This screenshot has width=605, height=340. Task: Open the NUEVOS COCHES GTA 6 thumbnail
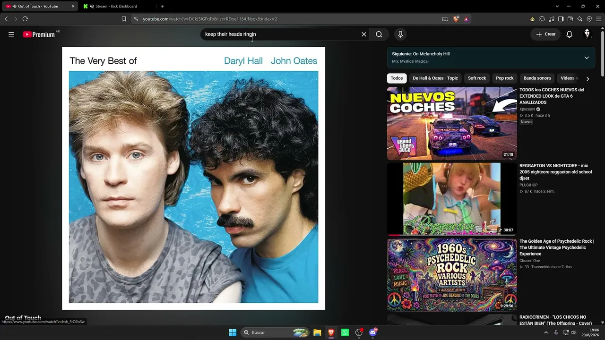tap(452, 123)
